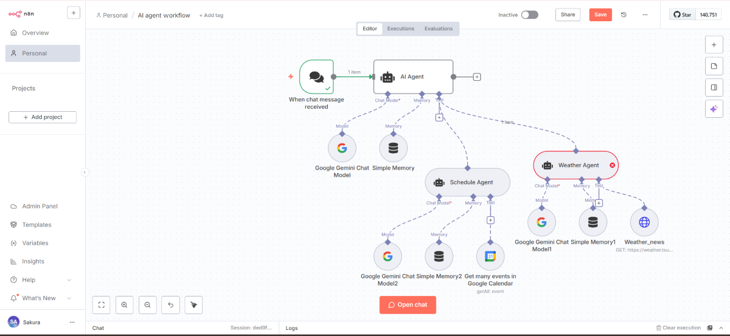The width and height of the screenshot is (730, 336).
Task: Click the Add tag field
Action: pos(211,15)
